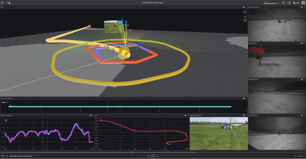Activate the ruler measure tool

[x=245, y=20]
